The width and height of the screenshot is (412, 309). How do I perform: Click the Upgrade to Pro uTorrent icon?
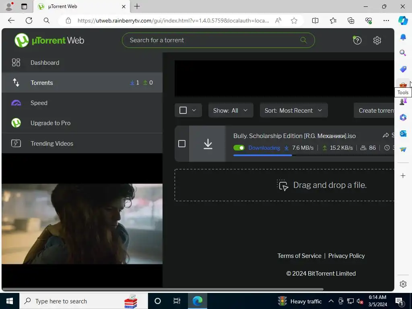[x=16, y=123]
